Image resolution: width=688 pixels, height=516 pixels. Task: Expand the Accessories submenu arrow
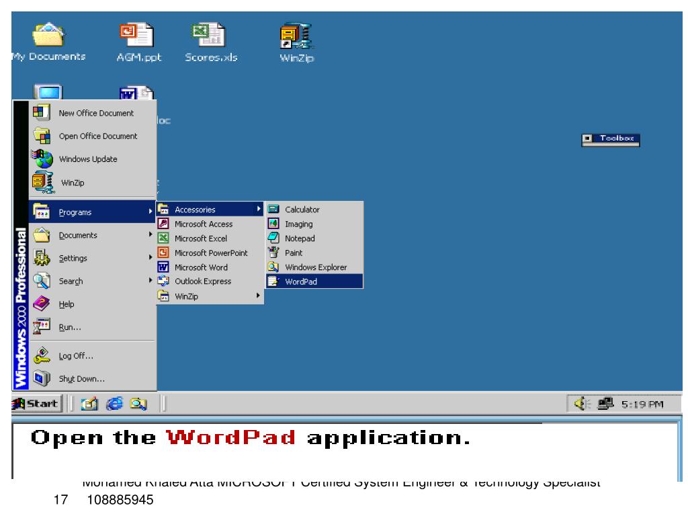pyautogui.click(x=259, y=210)
